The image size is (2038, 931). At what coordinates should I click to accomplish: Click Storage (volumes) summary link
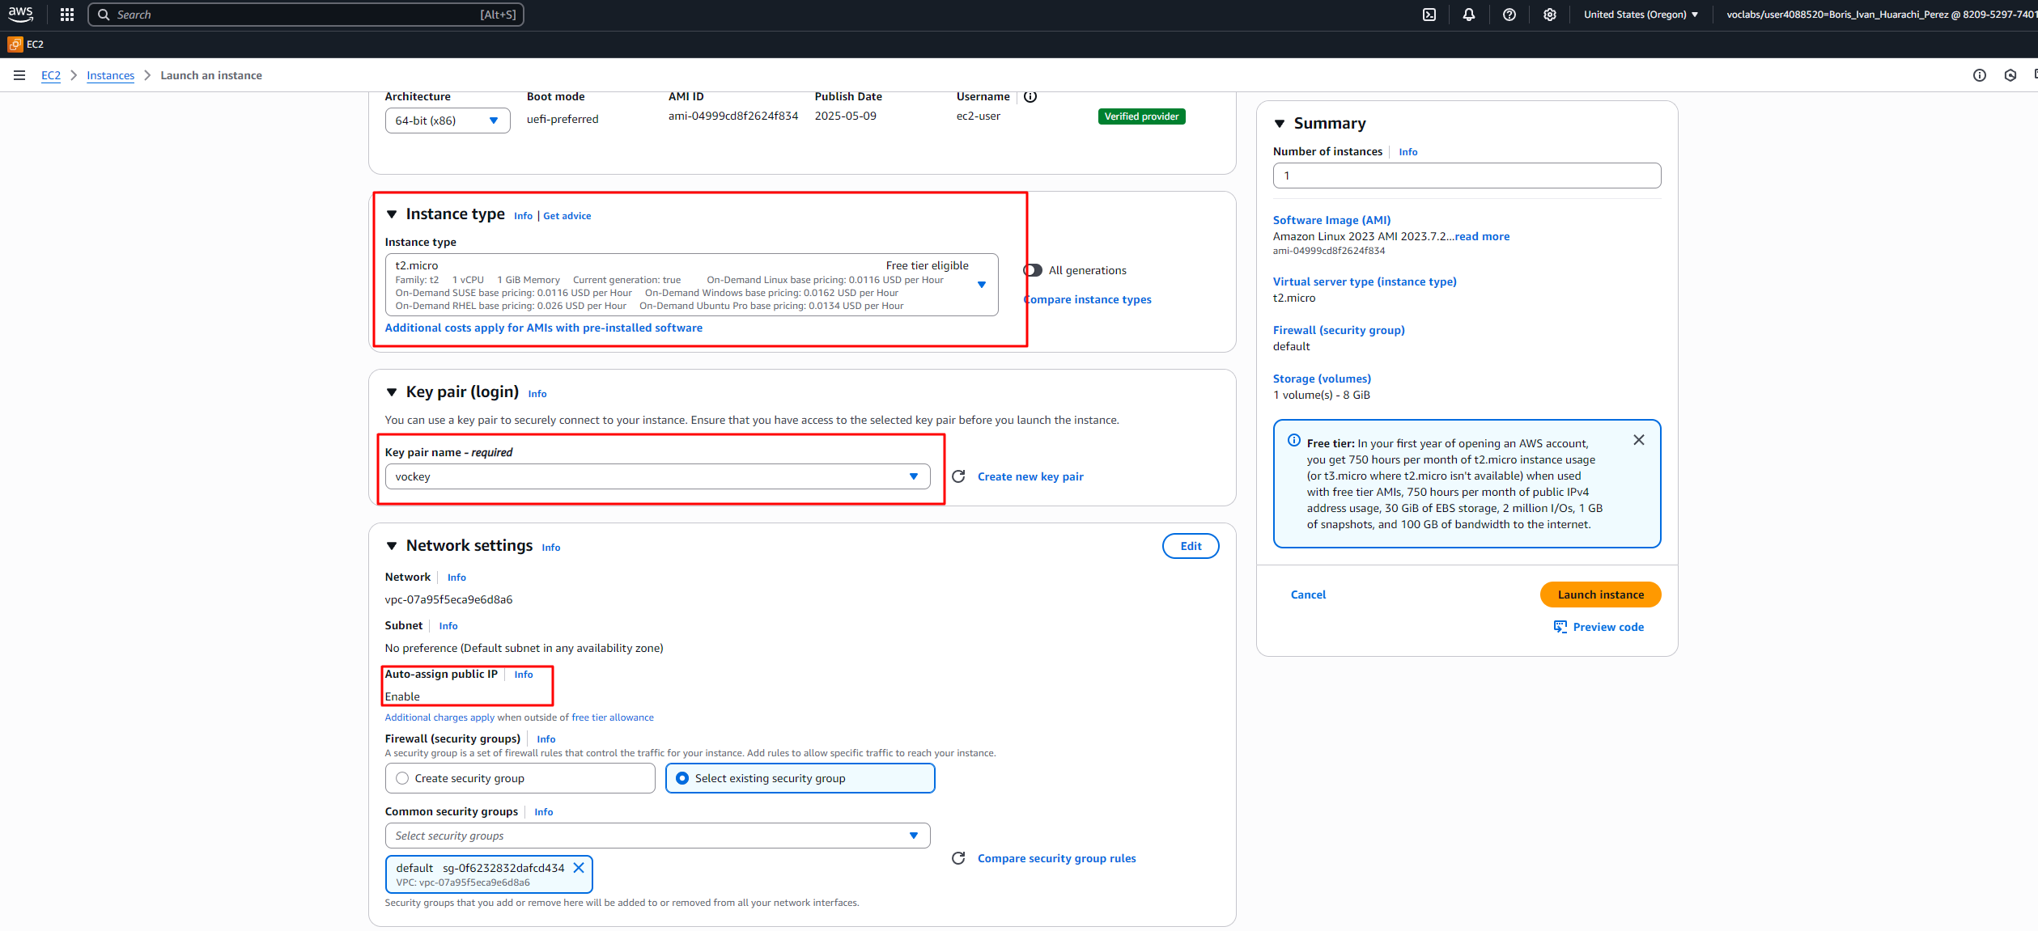[1322, 379]
